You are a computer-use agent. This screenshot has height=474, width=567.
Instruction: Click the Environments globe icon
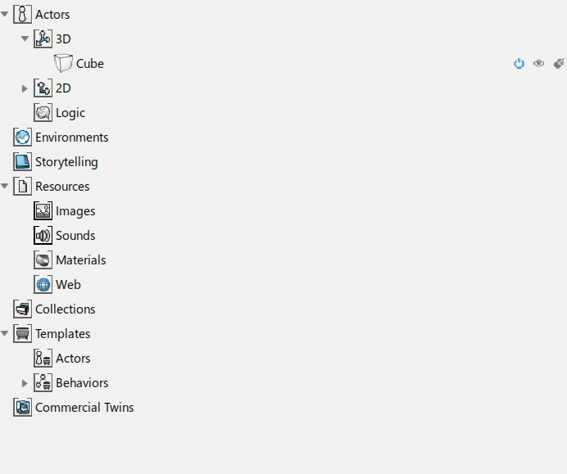point(23,138)
